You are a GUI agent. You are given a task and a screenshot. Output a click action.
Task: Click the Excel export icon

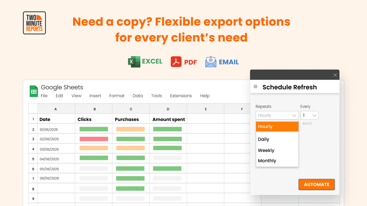[x=134, y=62]
